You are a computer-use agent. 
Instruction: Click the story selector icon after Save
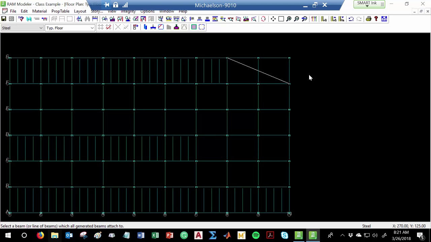click(11, 19)
